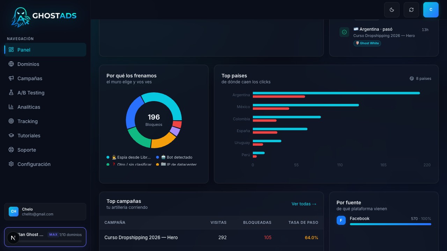Click the refresh icon in top bar
The width and height of the screenshot is (447, 251).
pos(411,10)
